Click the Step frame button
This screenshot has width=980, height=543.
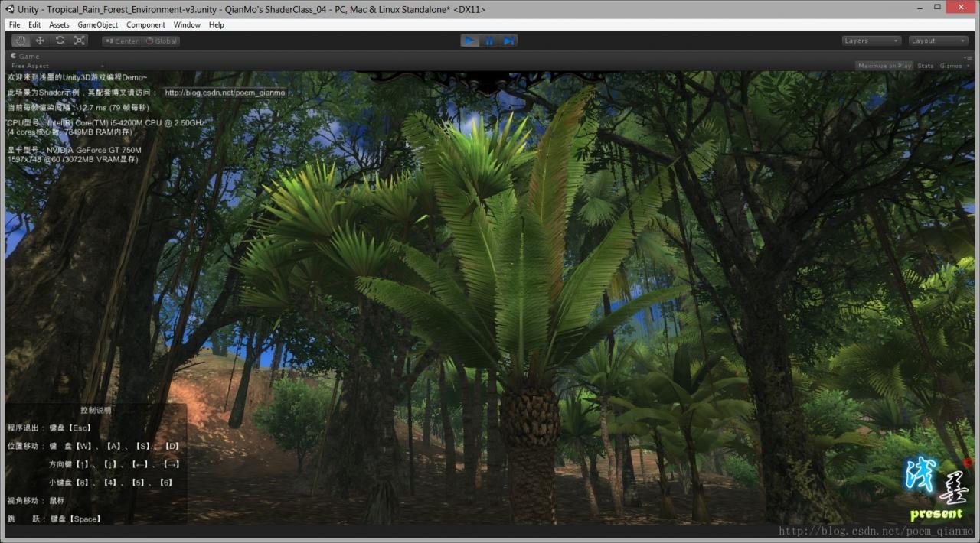click(508, 41)
